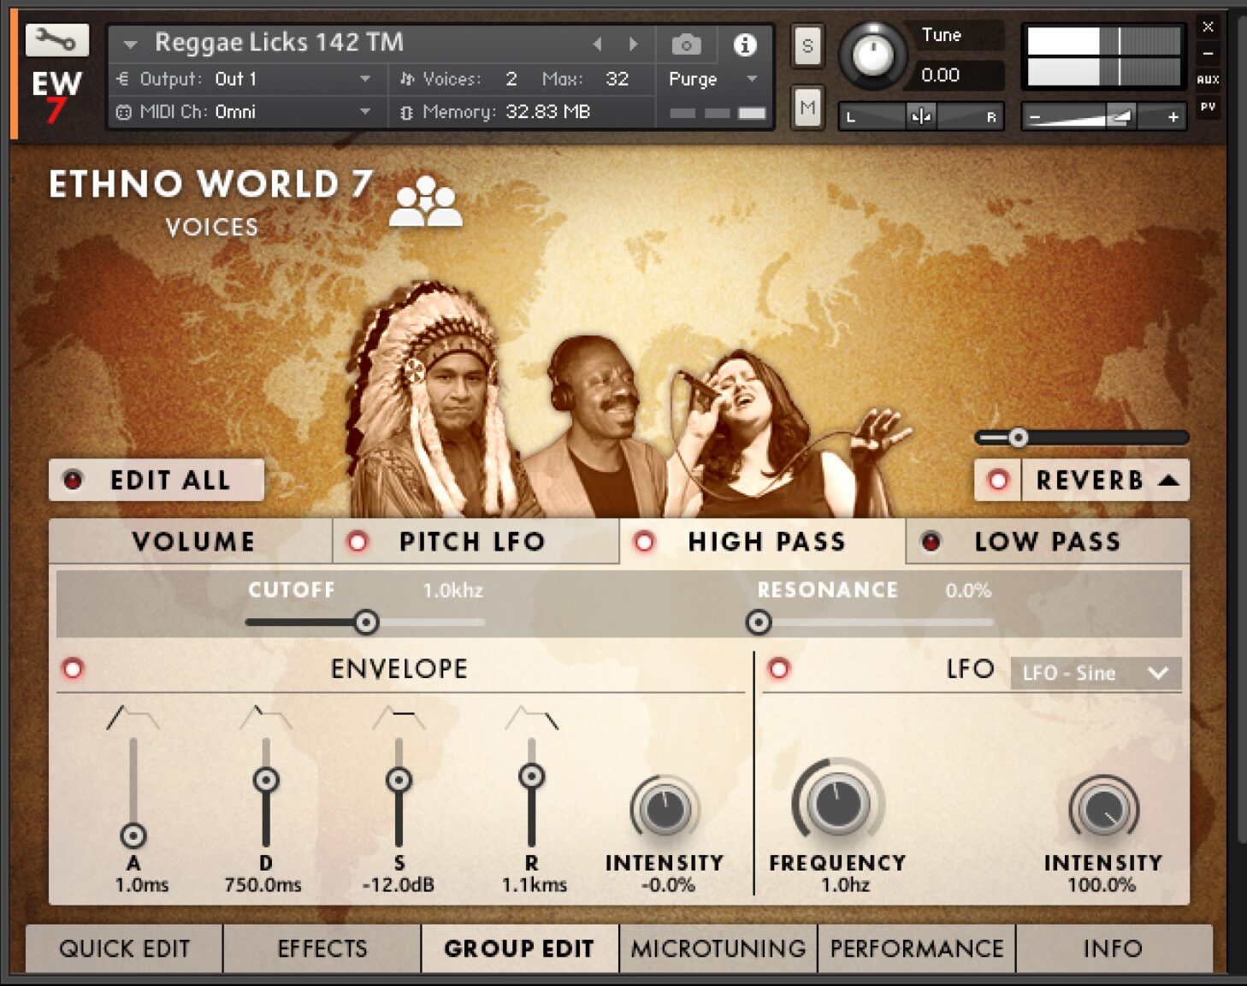Switch to the Quick Edit tab

124,948
